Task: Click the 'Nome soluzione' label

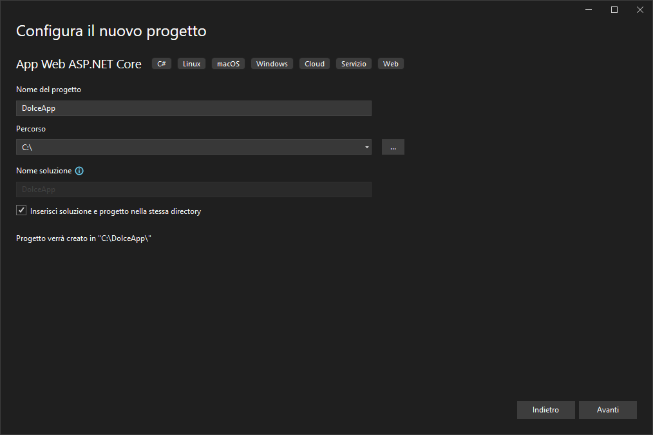Action: point(44,171)
